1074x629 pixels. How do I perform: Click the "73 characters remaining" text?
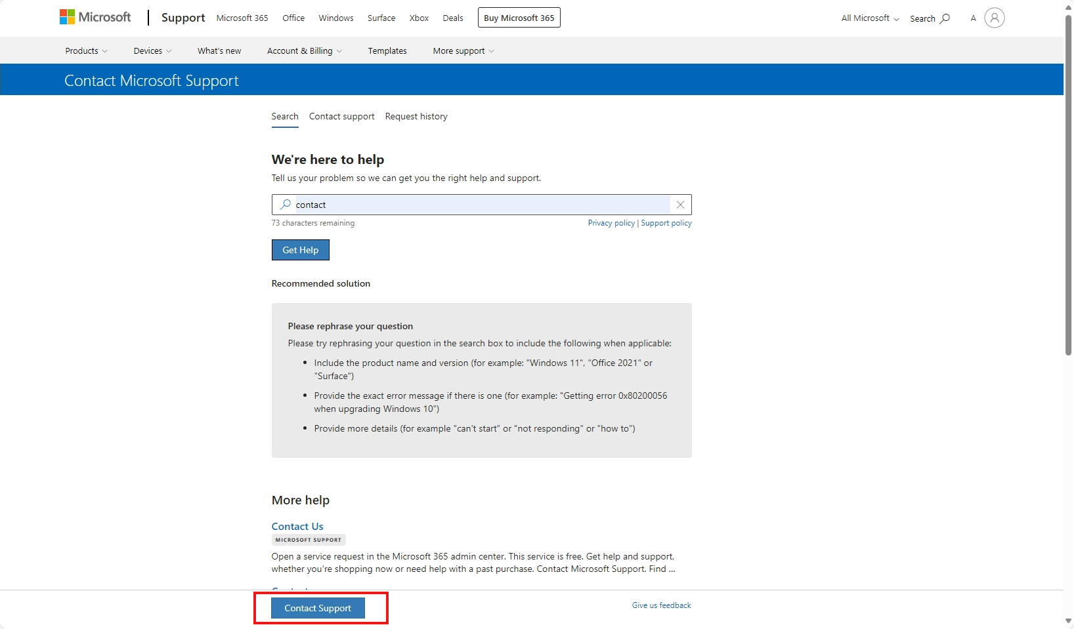(x=313, y=223)
